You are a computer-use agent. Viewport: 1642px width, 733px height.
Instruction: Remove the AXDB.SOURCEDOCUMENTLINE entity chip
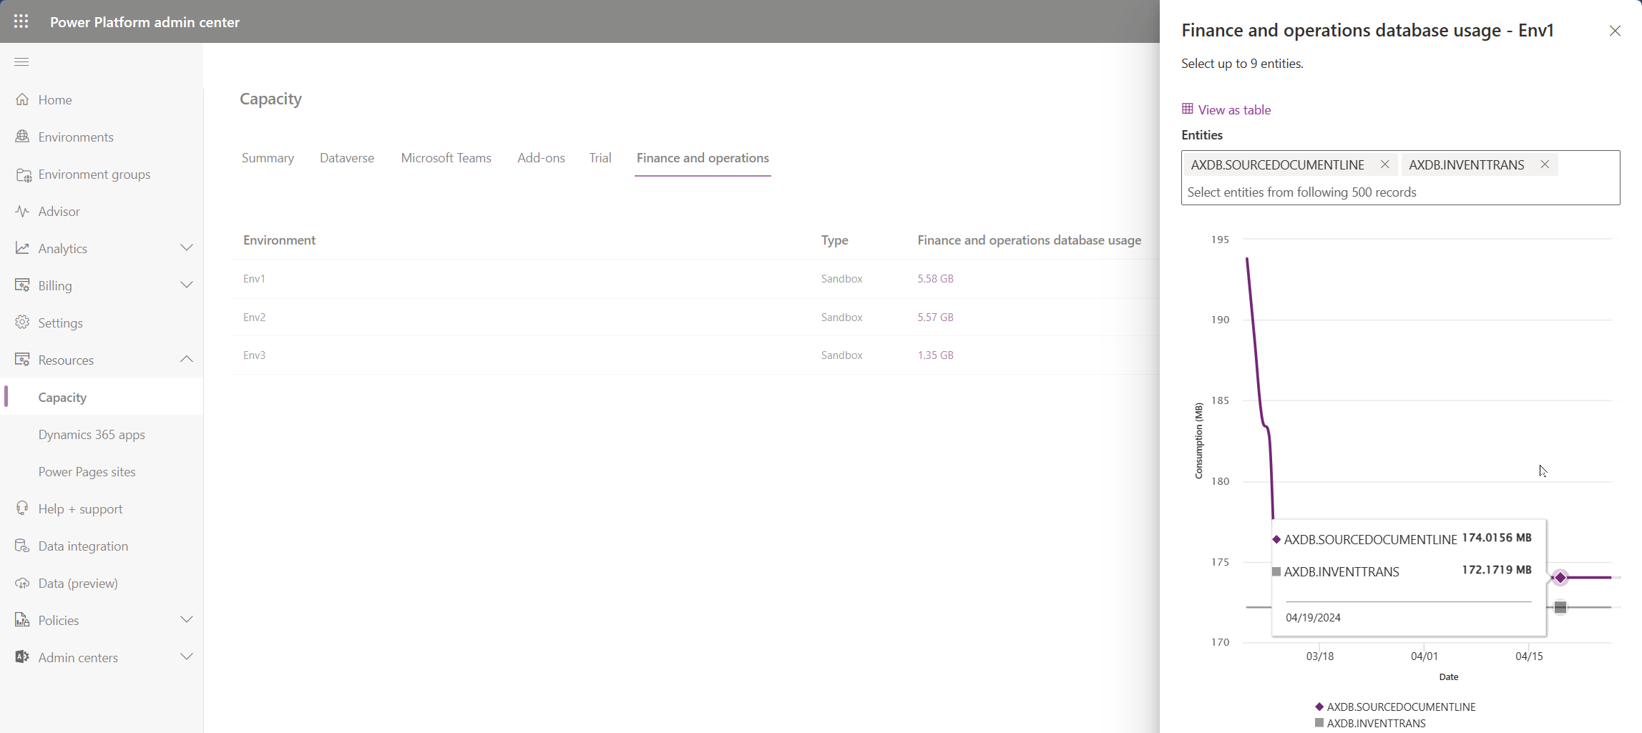(1384, 164)
